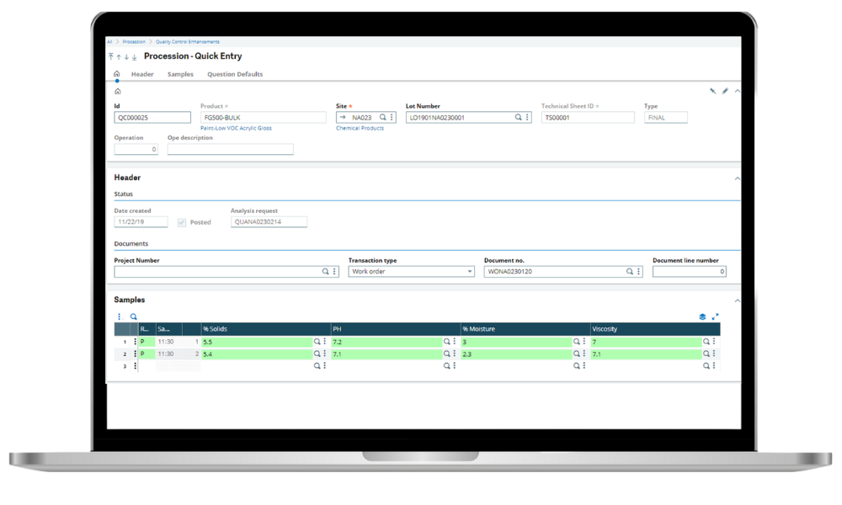Open Quality Control Enhancements breadcrumb
This screenshot has height=505, width=842.
188,42
